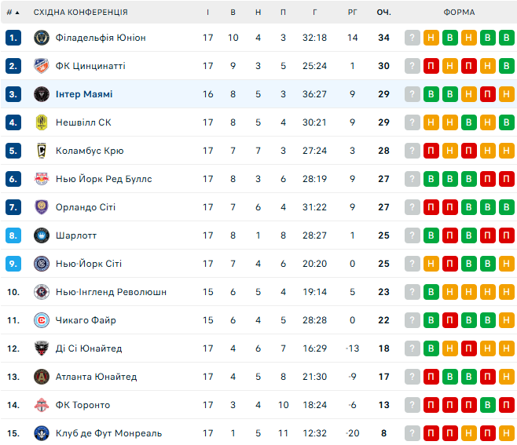The image size is (517, 445).
Task: Click the Orlando City crest icon
Action: click(x=42, y=207)
